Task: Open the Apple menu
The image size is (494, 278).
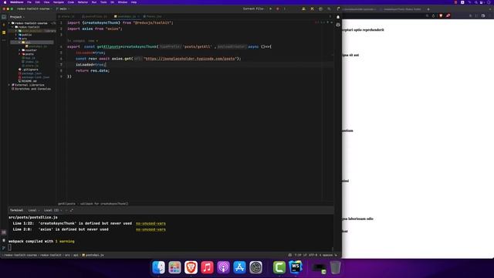Action: (x=5, y=2)
